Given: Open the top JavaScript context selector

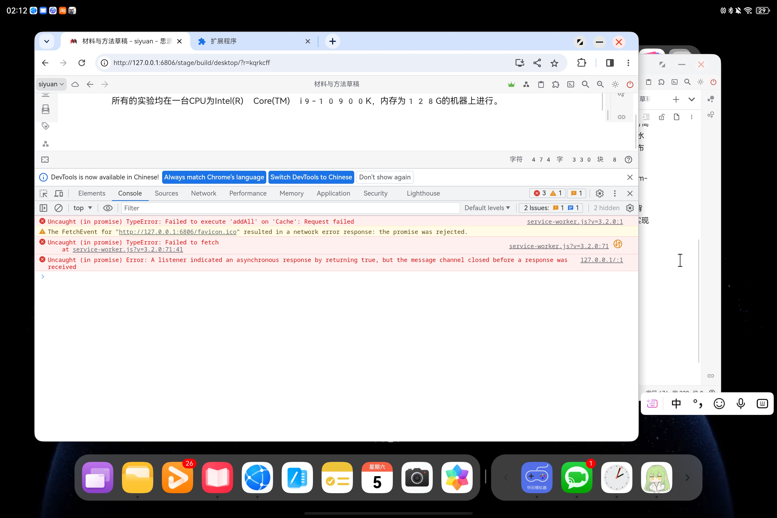Looking at the screenshot, I should point(83,208).
